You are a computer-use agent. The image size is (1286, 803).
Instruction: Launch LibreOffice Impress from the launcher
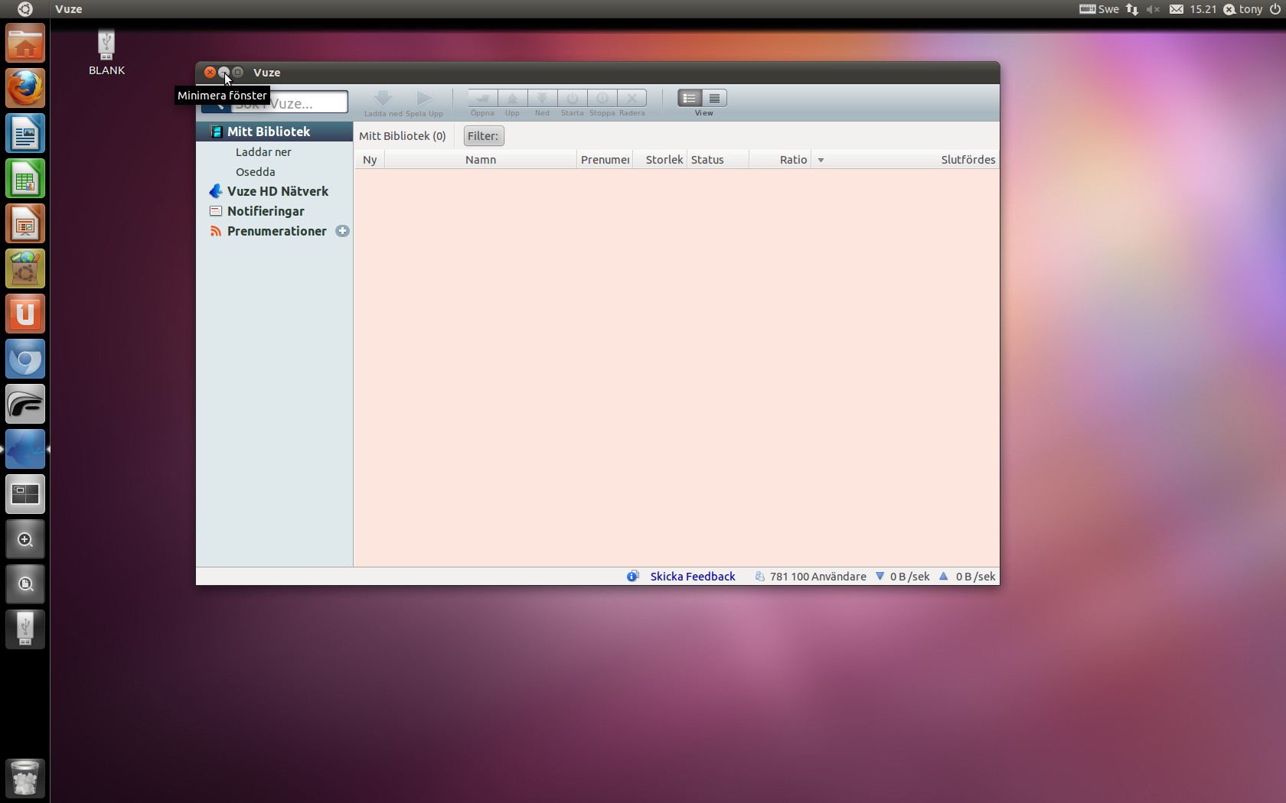click(25, 224)
